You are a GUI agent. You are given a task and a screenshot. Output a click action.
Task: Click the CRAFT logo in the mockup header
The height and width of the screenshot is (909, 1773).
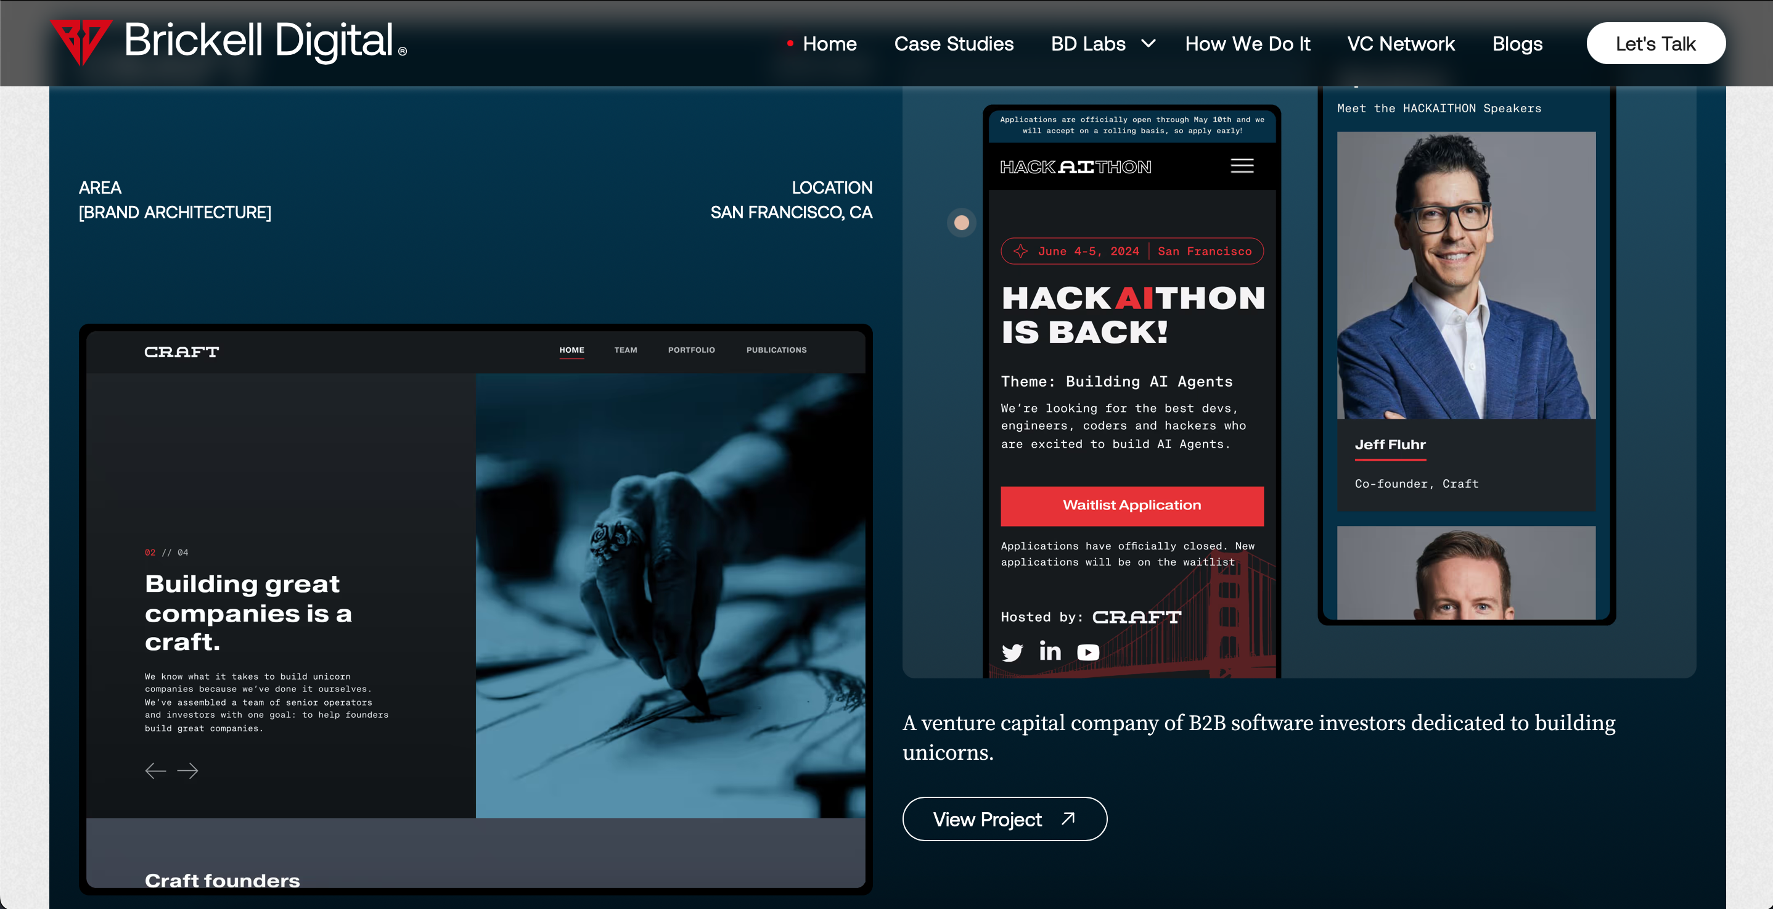click(x=182, y=352)
